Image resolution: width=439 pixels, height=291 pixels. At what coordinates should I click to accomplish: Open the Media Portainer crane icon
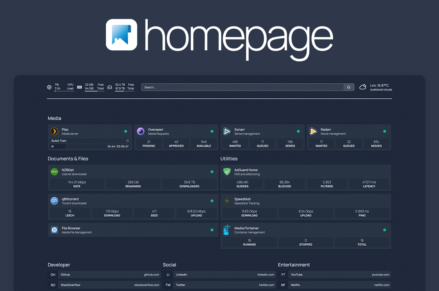click(x=227, y=230)
